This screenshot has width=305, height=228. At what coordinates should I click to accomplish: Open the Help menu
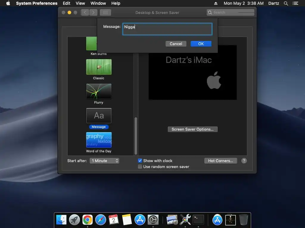(x=116, y=3)
